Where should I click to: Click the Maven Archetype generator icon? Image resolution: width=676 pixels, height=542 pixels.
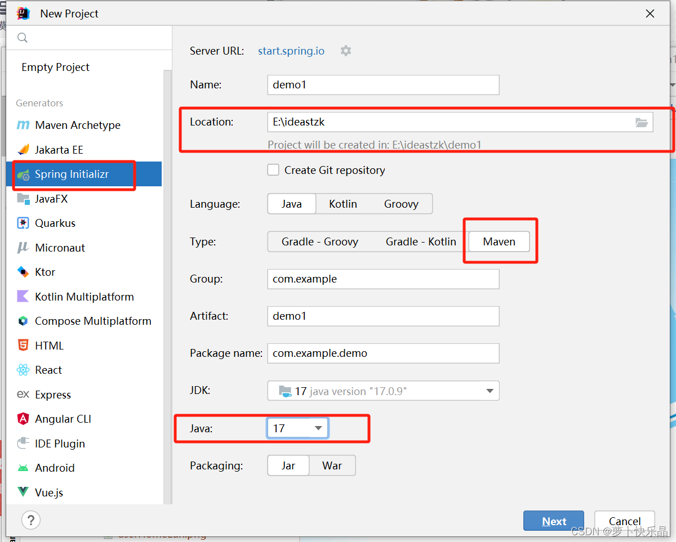23,125
